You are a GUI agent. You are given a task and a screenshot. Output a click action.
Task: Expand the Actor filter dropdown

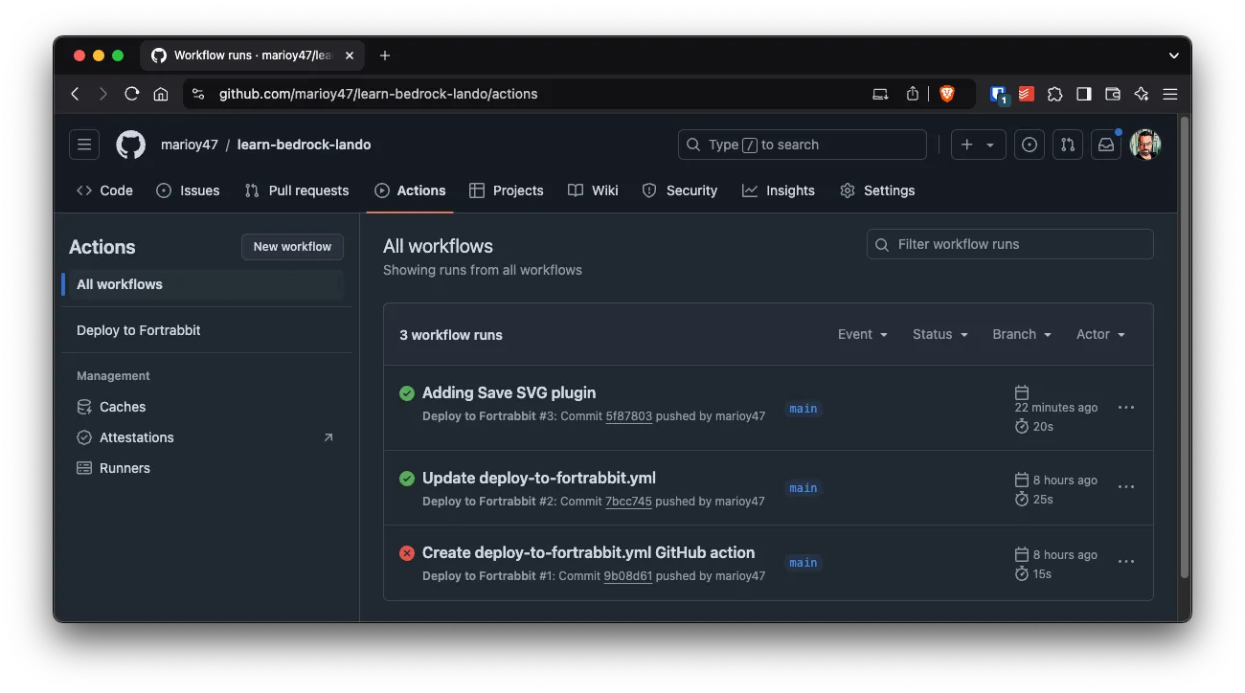(1100, 334)
